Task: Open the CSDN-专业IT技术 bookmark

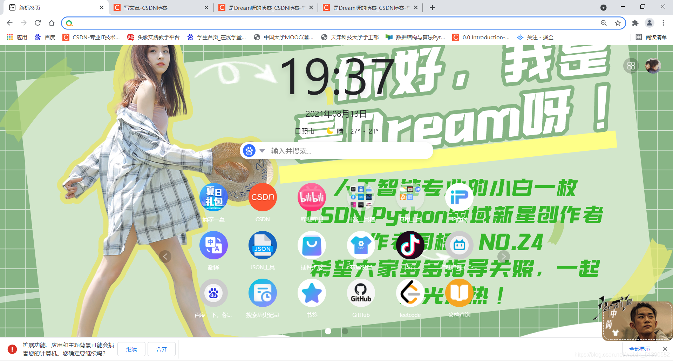Action: [91, 38]
